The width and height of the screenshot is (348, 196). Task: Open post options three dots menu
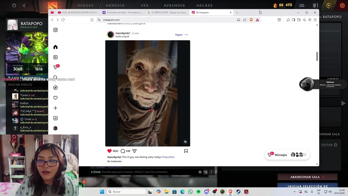pyautogui.click(x=186, y=35)
